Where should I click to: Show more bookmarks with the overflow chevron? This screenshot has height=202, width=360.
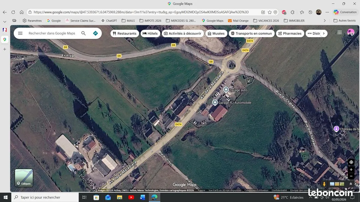(325, 21)
